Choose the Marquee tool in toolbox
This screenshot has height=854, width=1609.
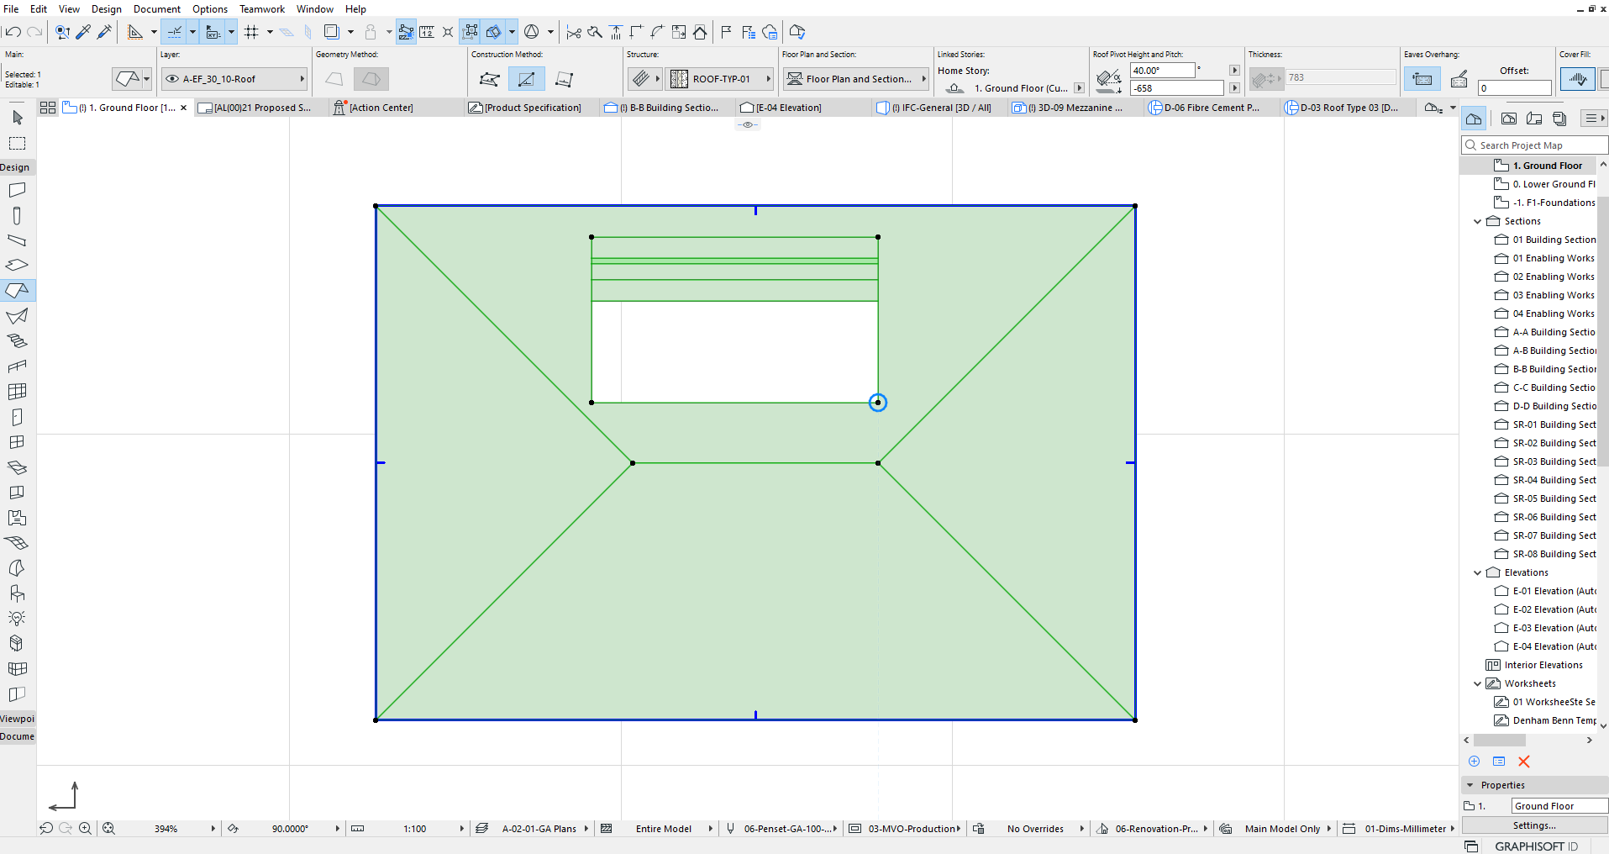click(x=17, y=143)
